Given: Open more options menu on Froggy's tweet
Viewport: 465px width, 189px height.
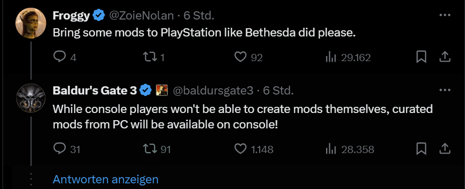Looking at the screenshot, I should click(445, 15).
